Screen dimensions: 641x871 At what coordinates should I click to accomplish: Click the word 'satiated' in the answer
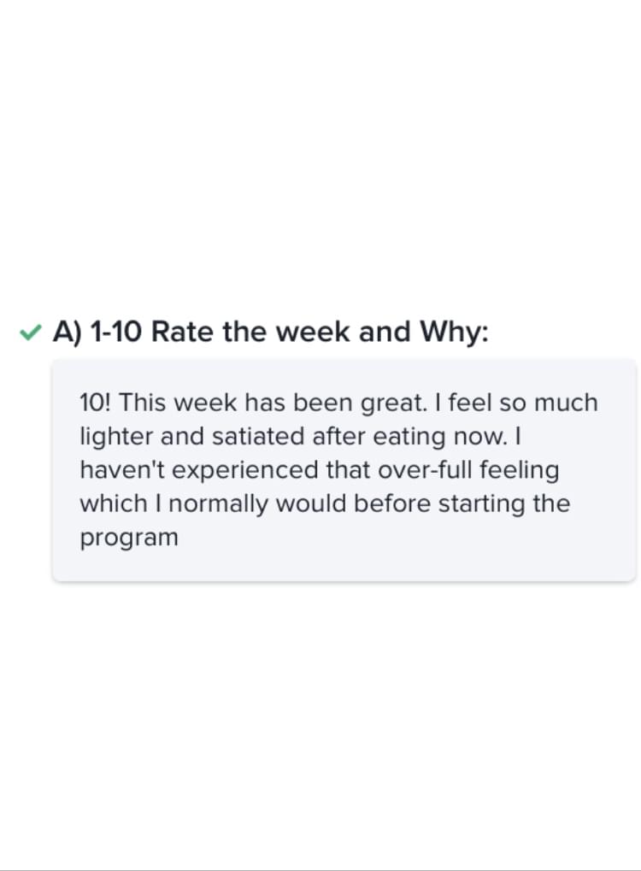(x=258, y=436)
